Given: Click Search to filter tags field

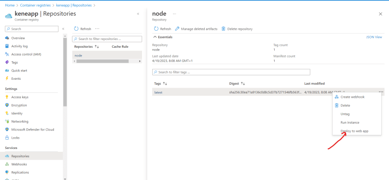Looking at the screenshot, I should tap(231, 72).
